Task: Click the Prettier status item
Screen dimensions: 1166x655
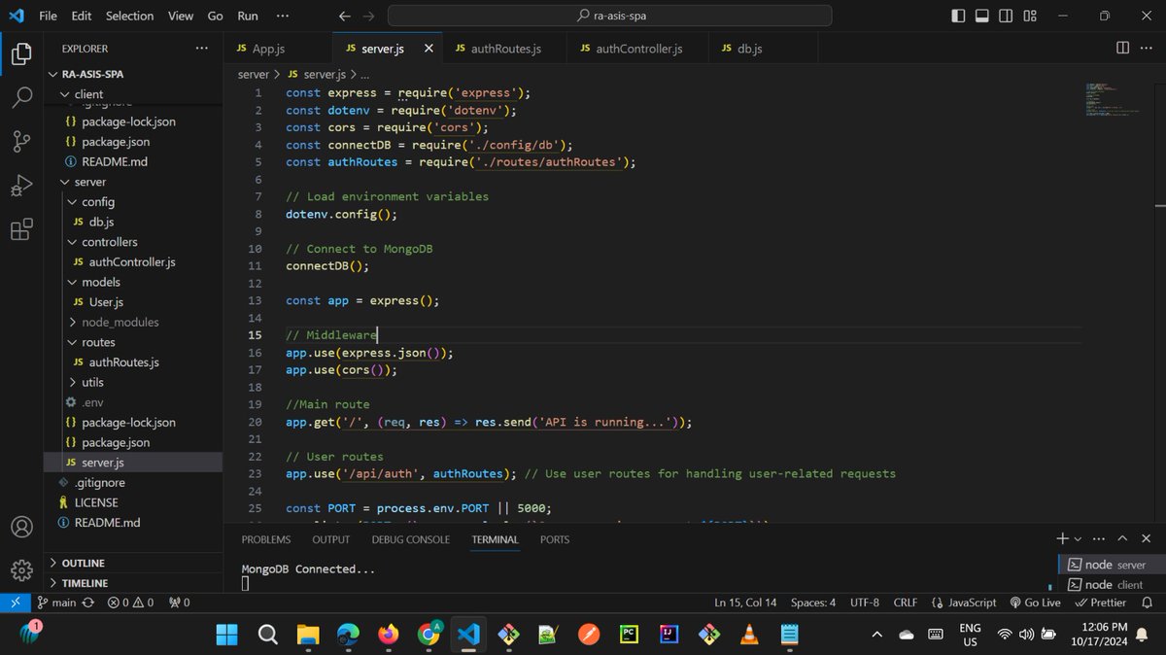Action: pos(1100,603)
